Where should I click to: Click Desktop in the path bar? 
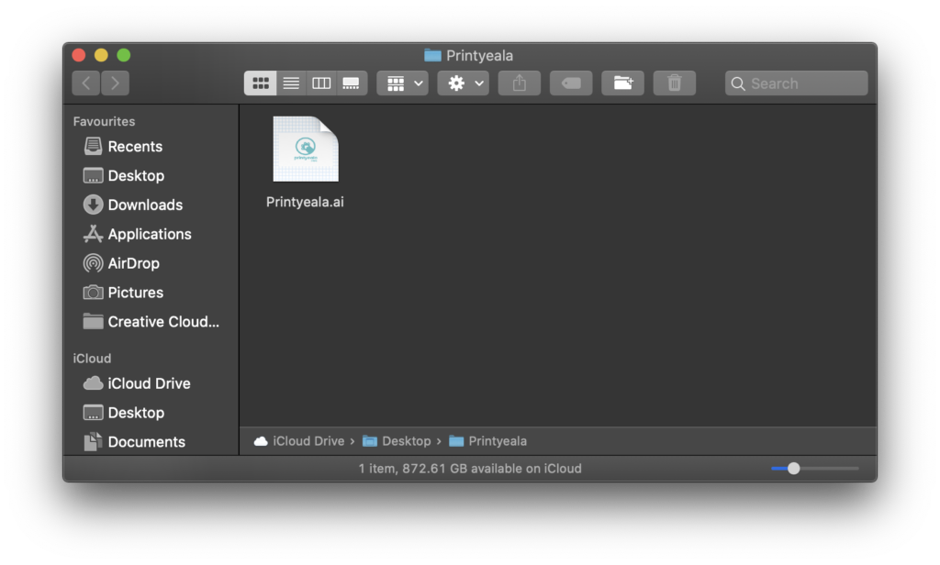click(x=406, y=441)
